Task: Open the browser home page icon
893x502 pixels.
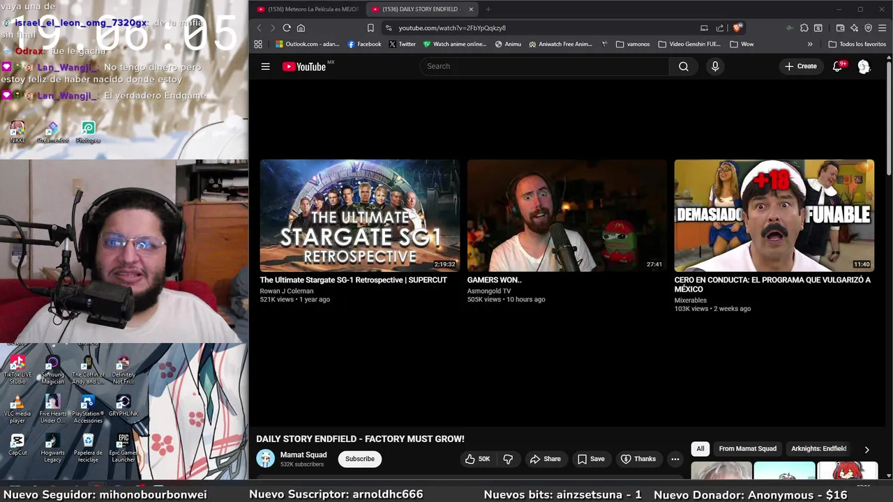Action: (x=301, y=28)
